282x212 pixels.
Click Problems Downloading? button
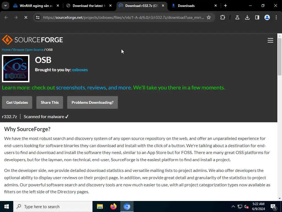(x=93, y=102)
